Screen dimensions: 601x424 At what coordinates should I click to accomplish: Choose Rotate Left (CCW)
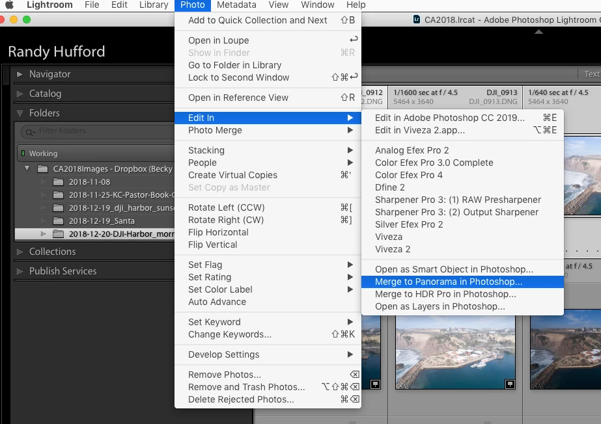click(x=268, y=207)
